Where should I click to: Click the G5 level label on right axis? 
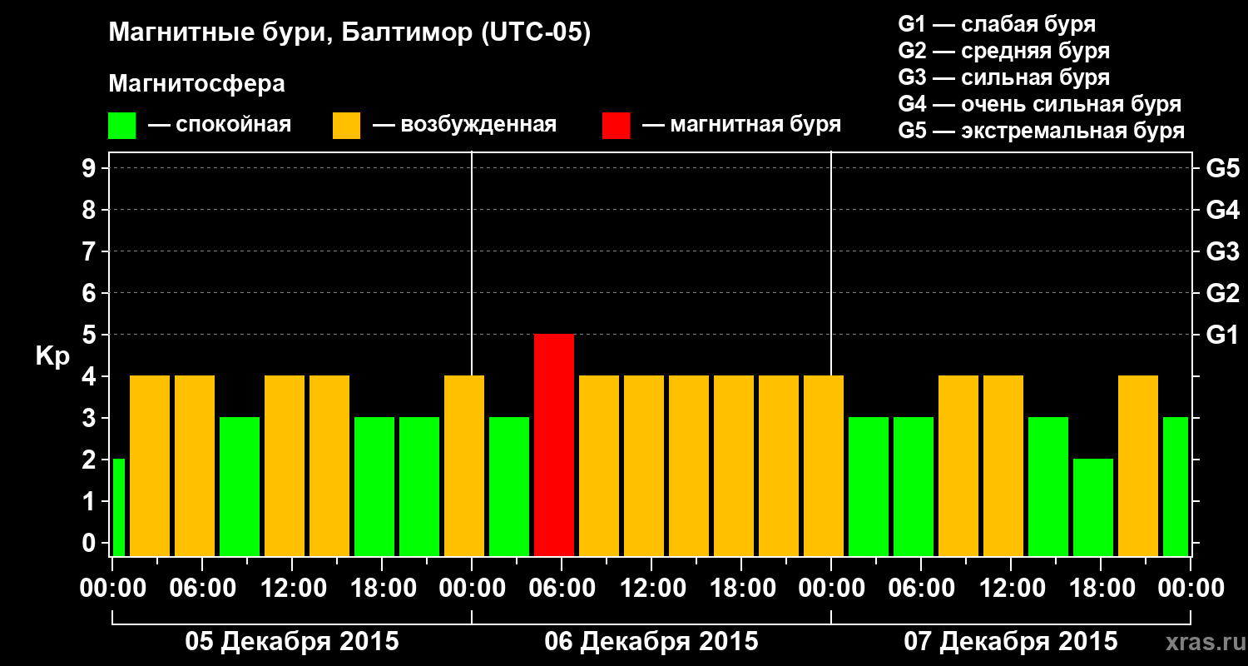[x=1222, y=169]
